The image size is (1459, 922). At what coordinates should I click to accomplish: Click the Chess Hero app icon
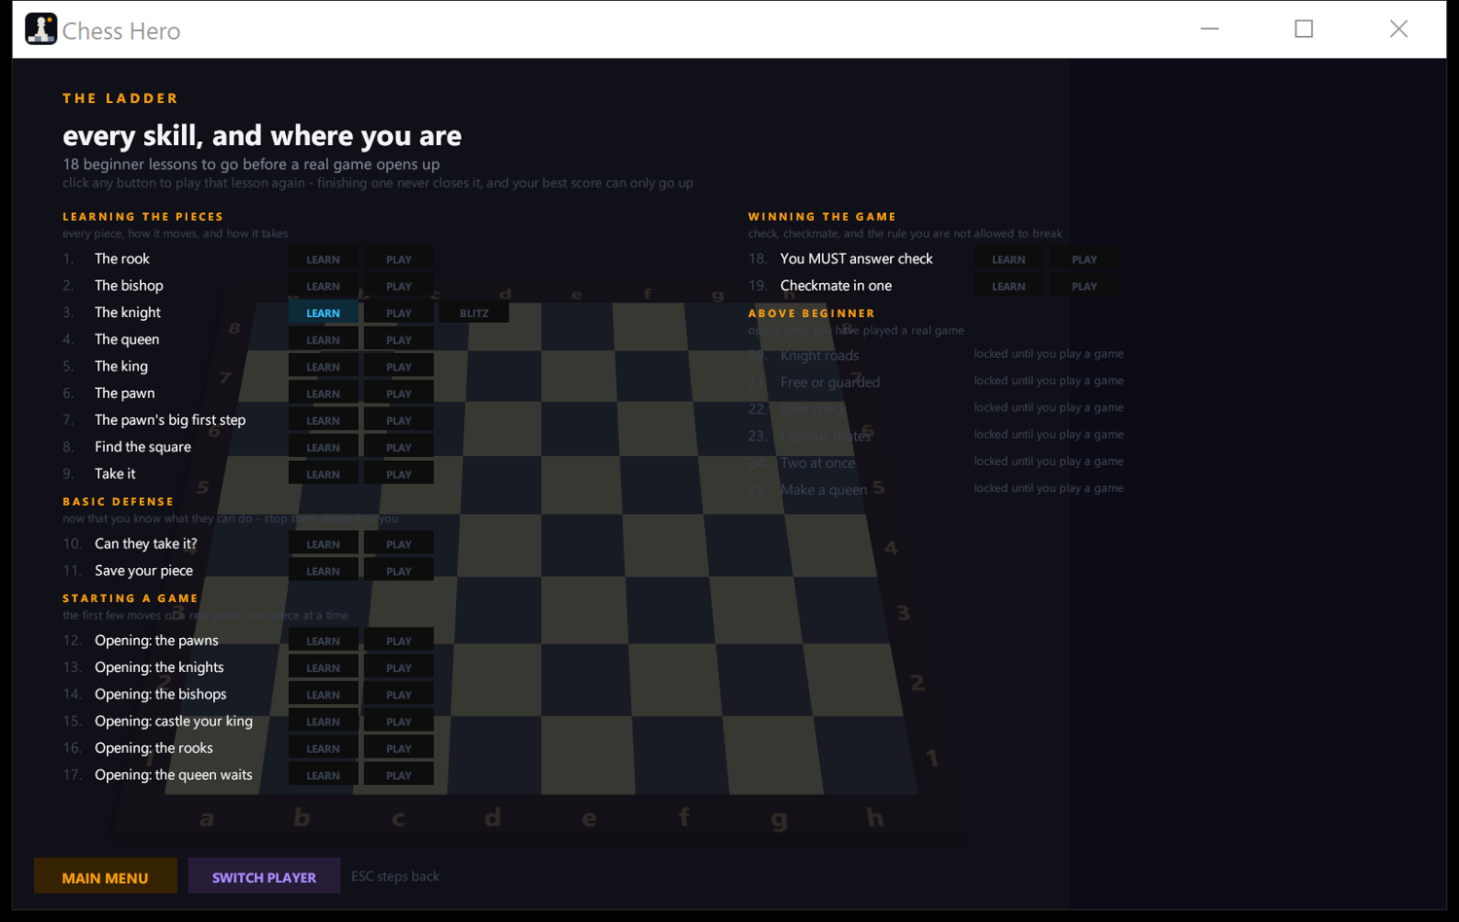click(x=41, y=29)
